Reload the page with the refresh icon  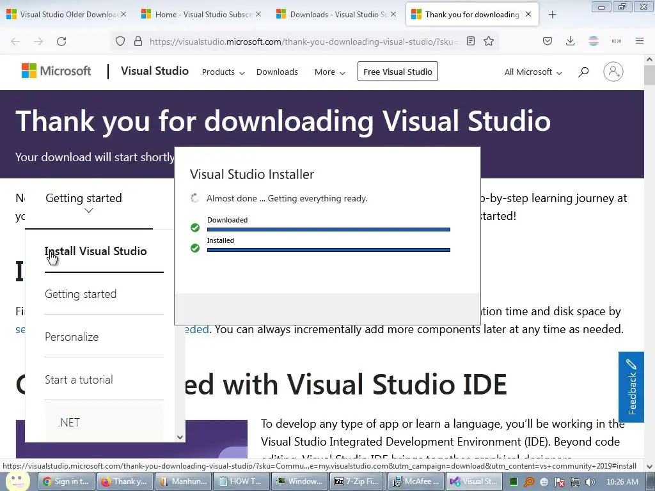pyautogui.click(x=61, y=42)
